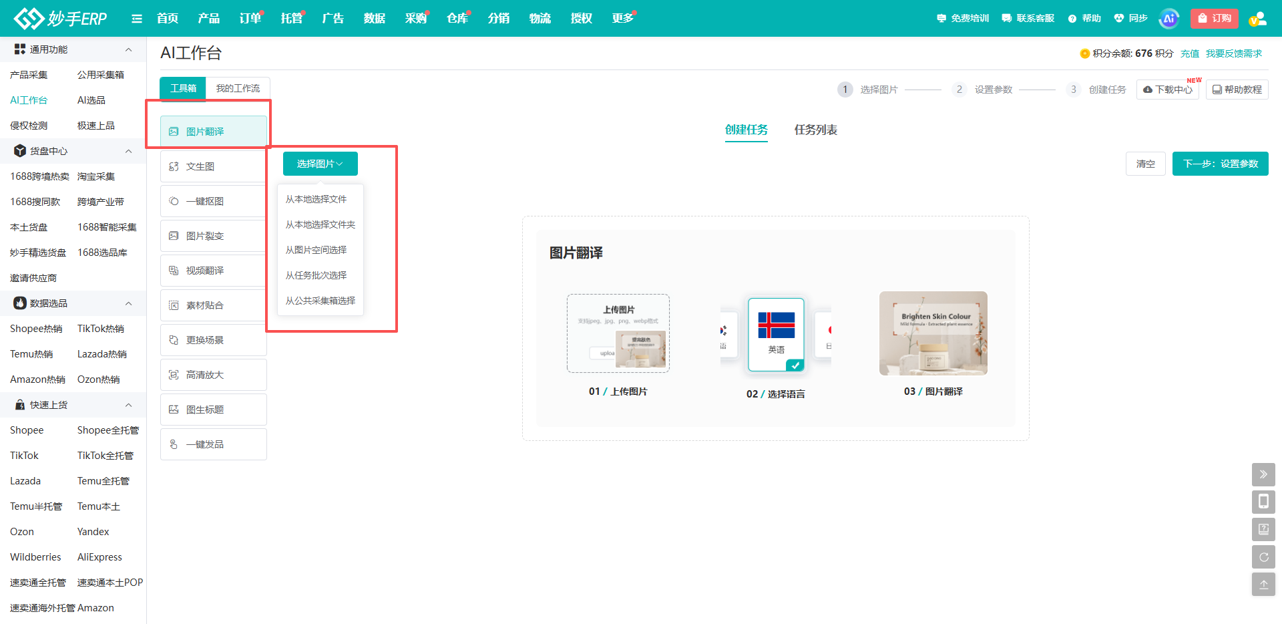Click the 我要反馈需求 link
Image resolution: width=1282 pixels, height=624 pixels.
coord(1234,53)
